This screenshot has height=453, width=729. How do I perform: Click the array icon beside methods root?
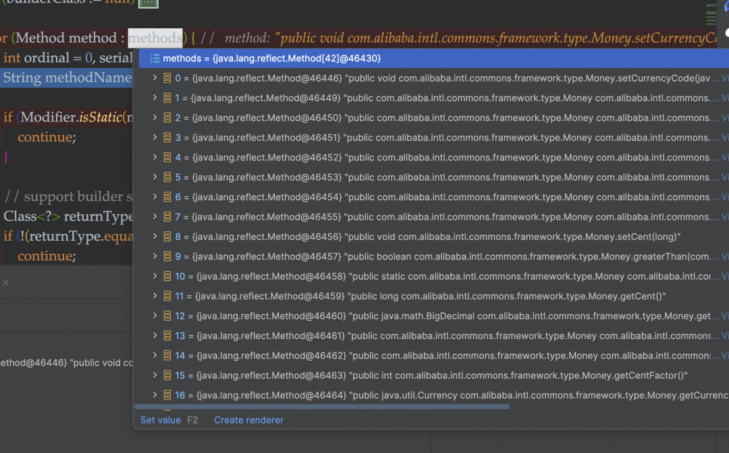[155, 59]
